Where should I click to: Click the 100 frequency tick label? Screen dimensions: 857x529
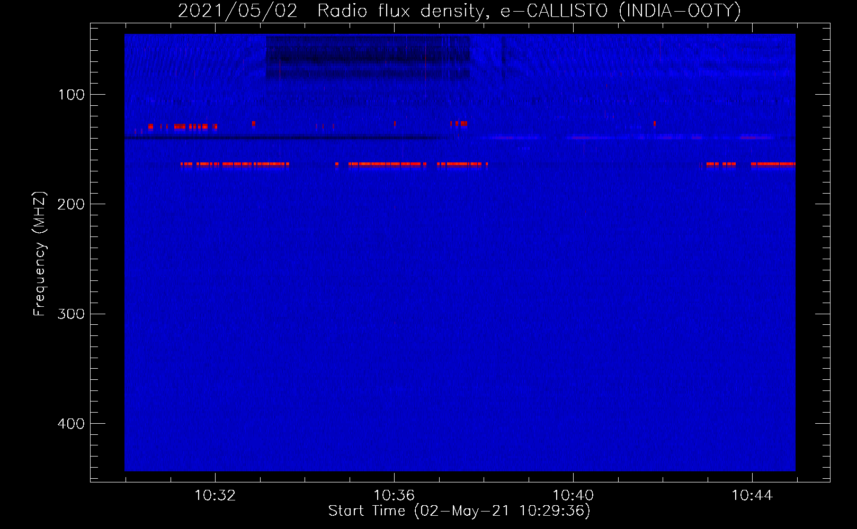[72, 95]
